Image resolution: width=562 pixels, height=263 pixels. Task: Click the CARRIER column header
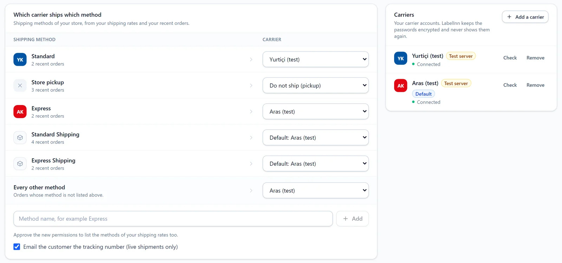272,40
